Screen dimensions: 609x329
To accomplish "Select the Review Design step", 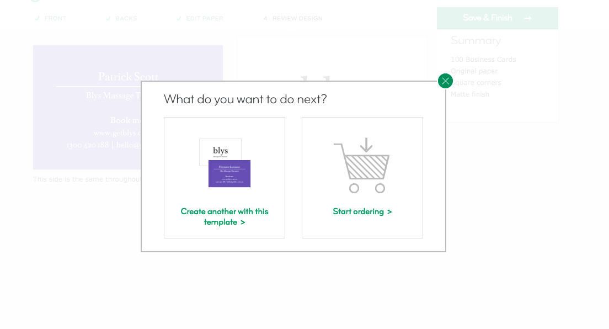I will click(293, 18).
